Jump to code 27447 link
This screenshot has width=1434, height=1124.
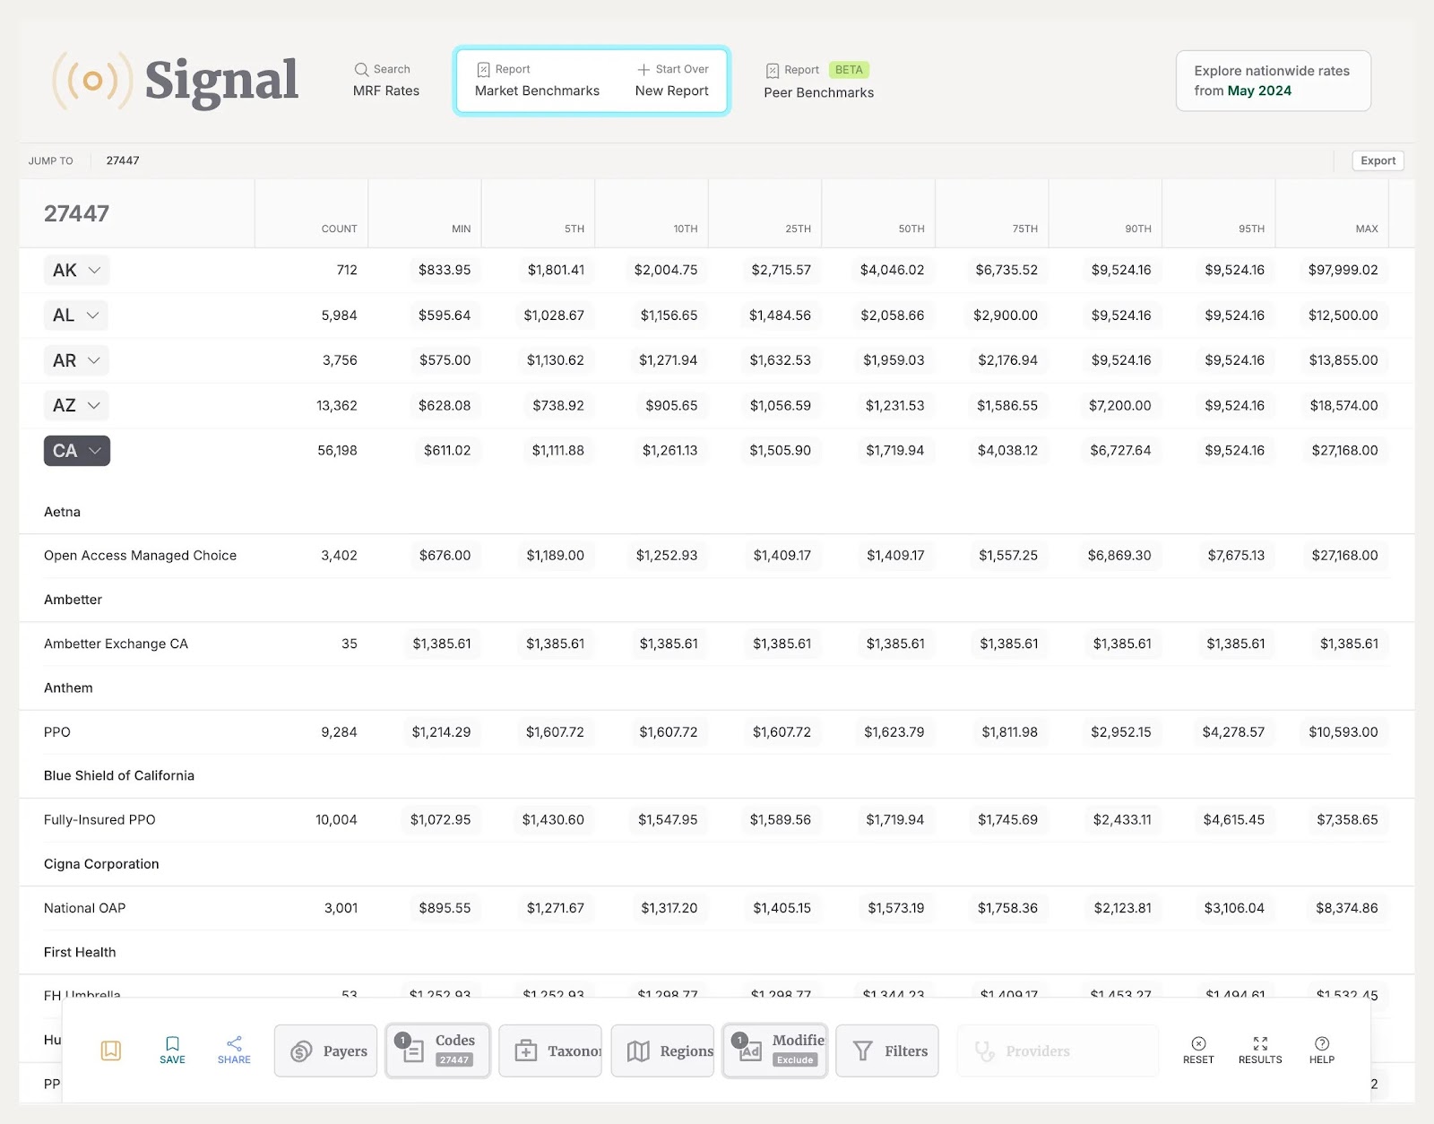[123, 160]
